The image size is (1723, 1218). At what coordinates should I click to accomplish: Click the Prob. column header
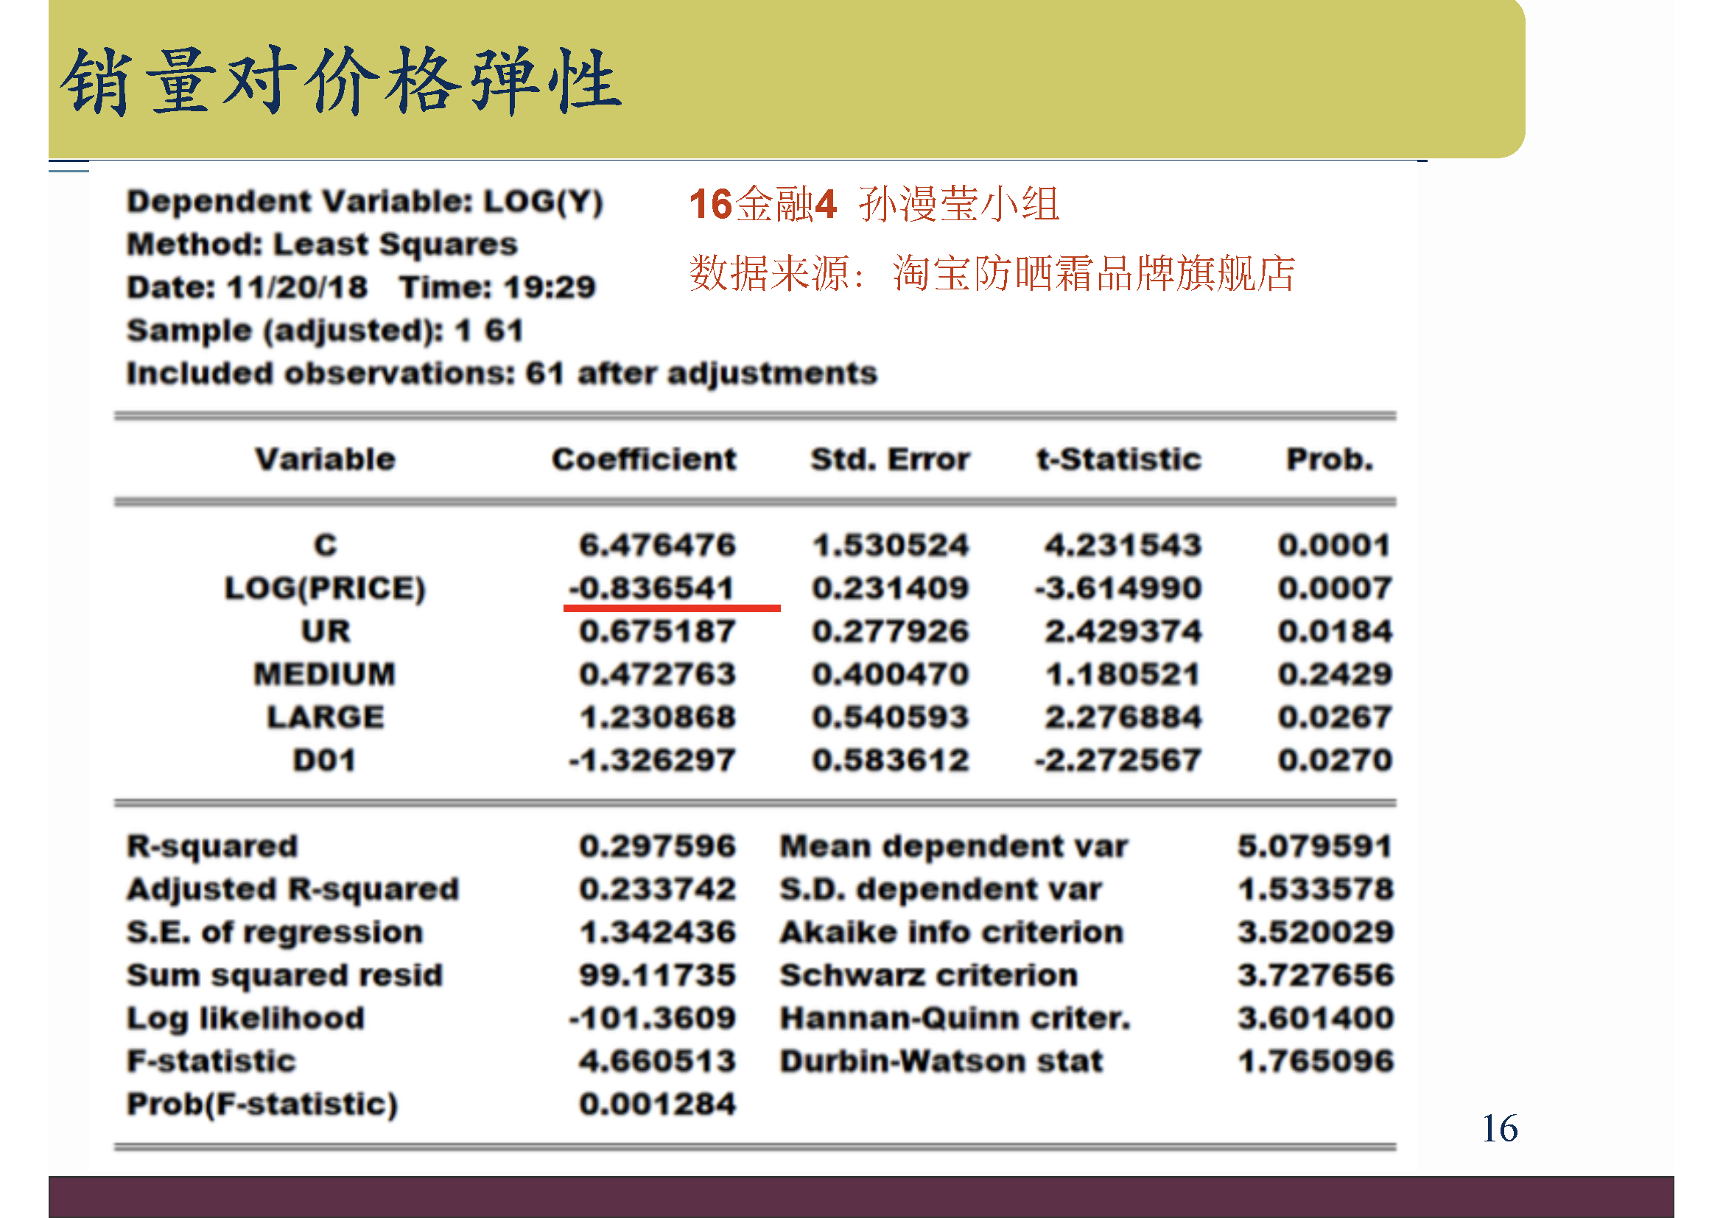[x=1330, y=459]
